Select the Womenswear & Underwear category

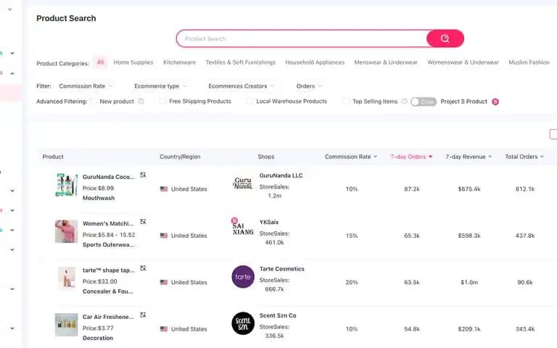(463, 62)
